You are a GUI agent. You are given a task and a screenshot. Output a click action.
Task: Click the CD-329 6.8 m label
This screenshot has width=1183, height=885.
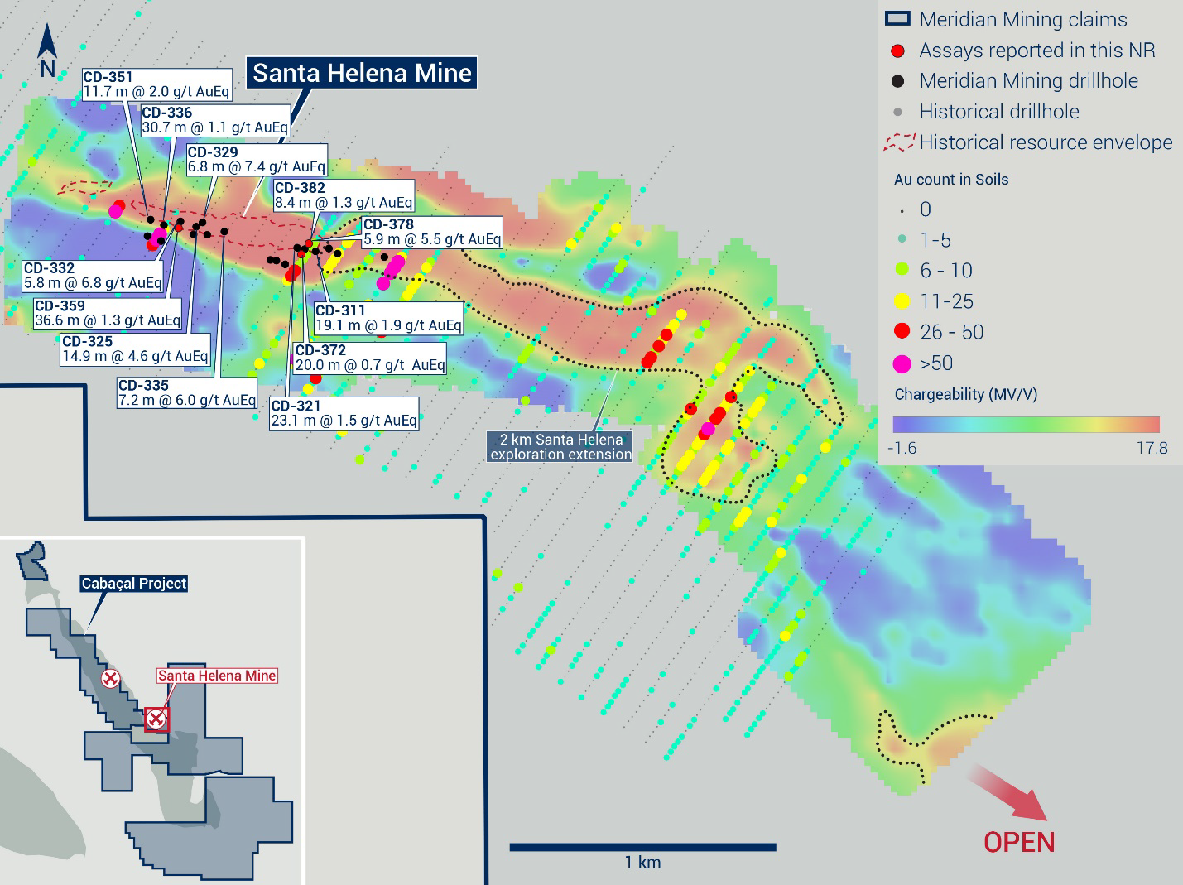257,160
